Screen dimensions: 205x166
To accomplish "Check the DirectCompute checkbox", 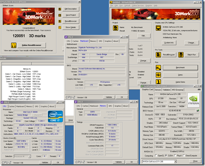I will [x=184, y=156].
